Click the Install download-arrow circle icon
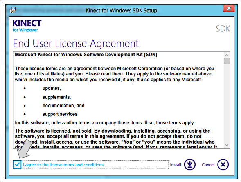The image size is (241, 182). (x=190, y=164)
